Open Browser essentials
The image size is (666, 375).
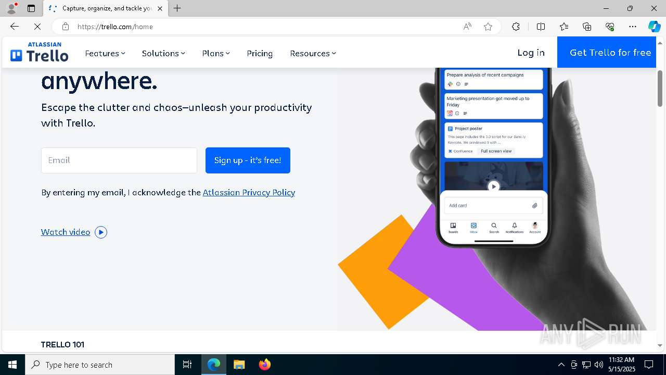tap(610, 27)
